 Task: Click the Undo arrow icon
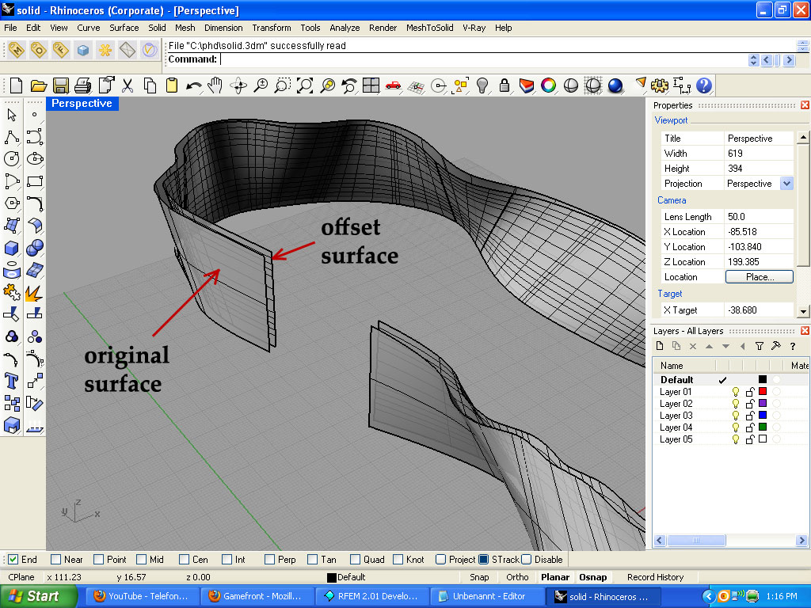(193, 85)
